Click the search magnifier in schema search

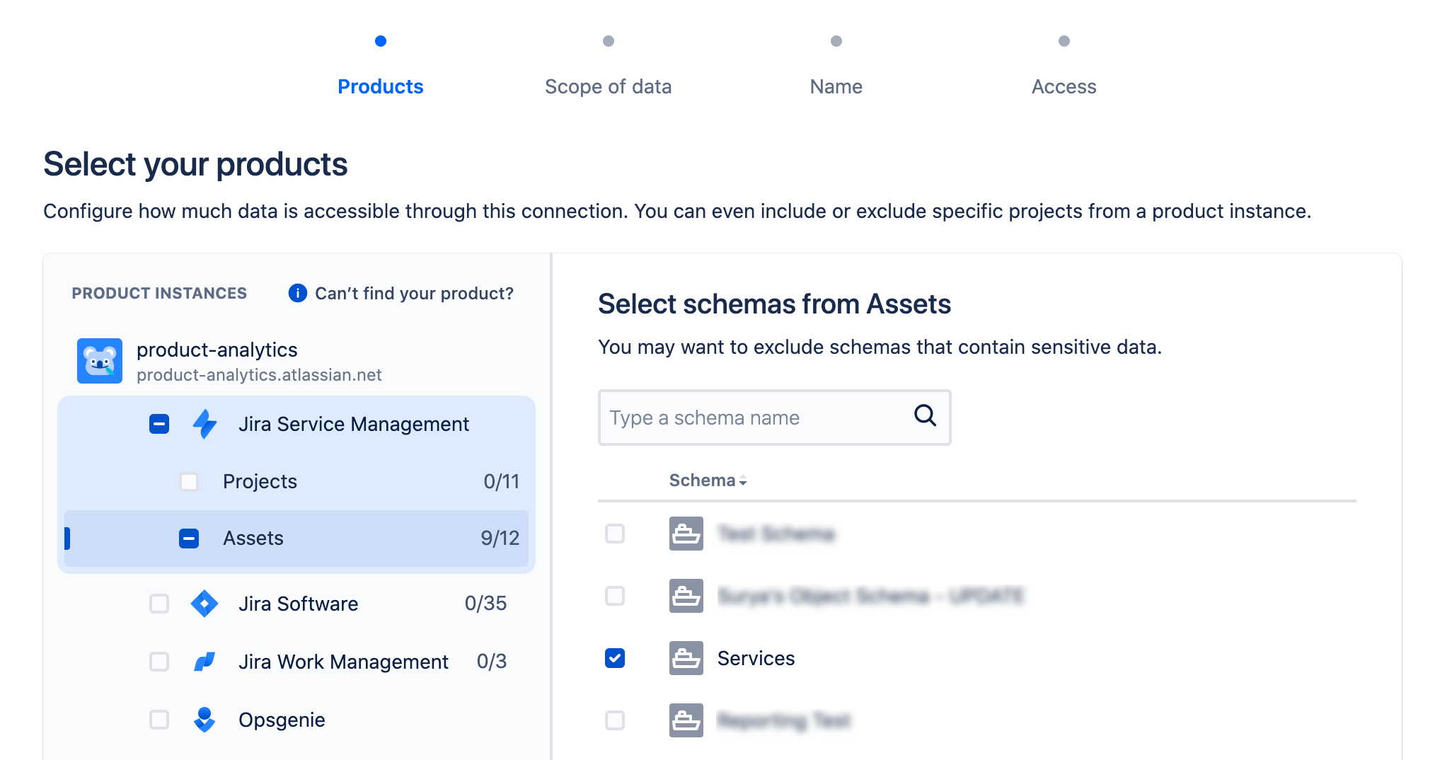[x=924, y=418]
